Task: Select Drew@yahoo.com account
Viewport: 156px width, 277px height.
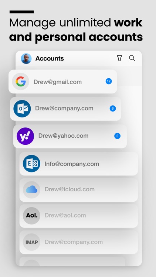Action: tap(70, 136)
